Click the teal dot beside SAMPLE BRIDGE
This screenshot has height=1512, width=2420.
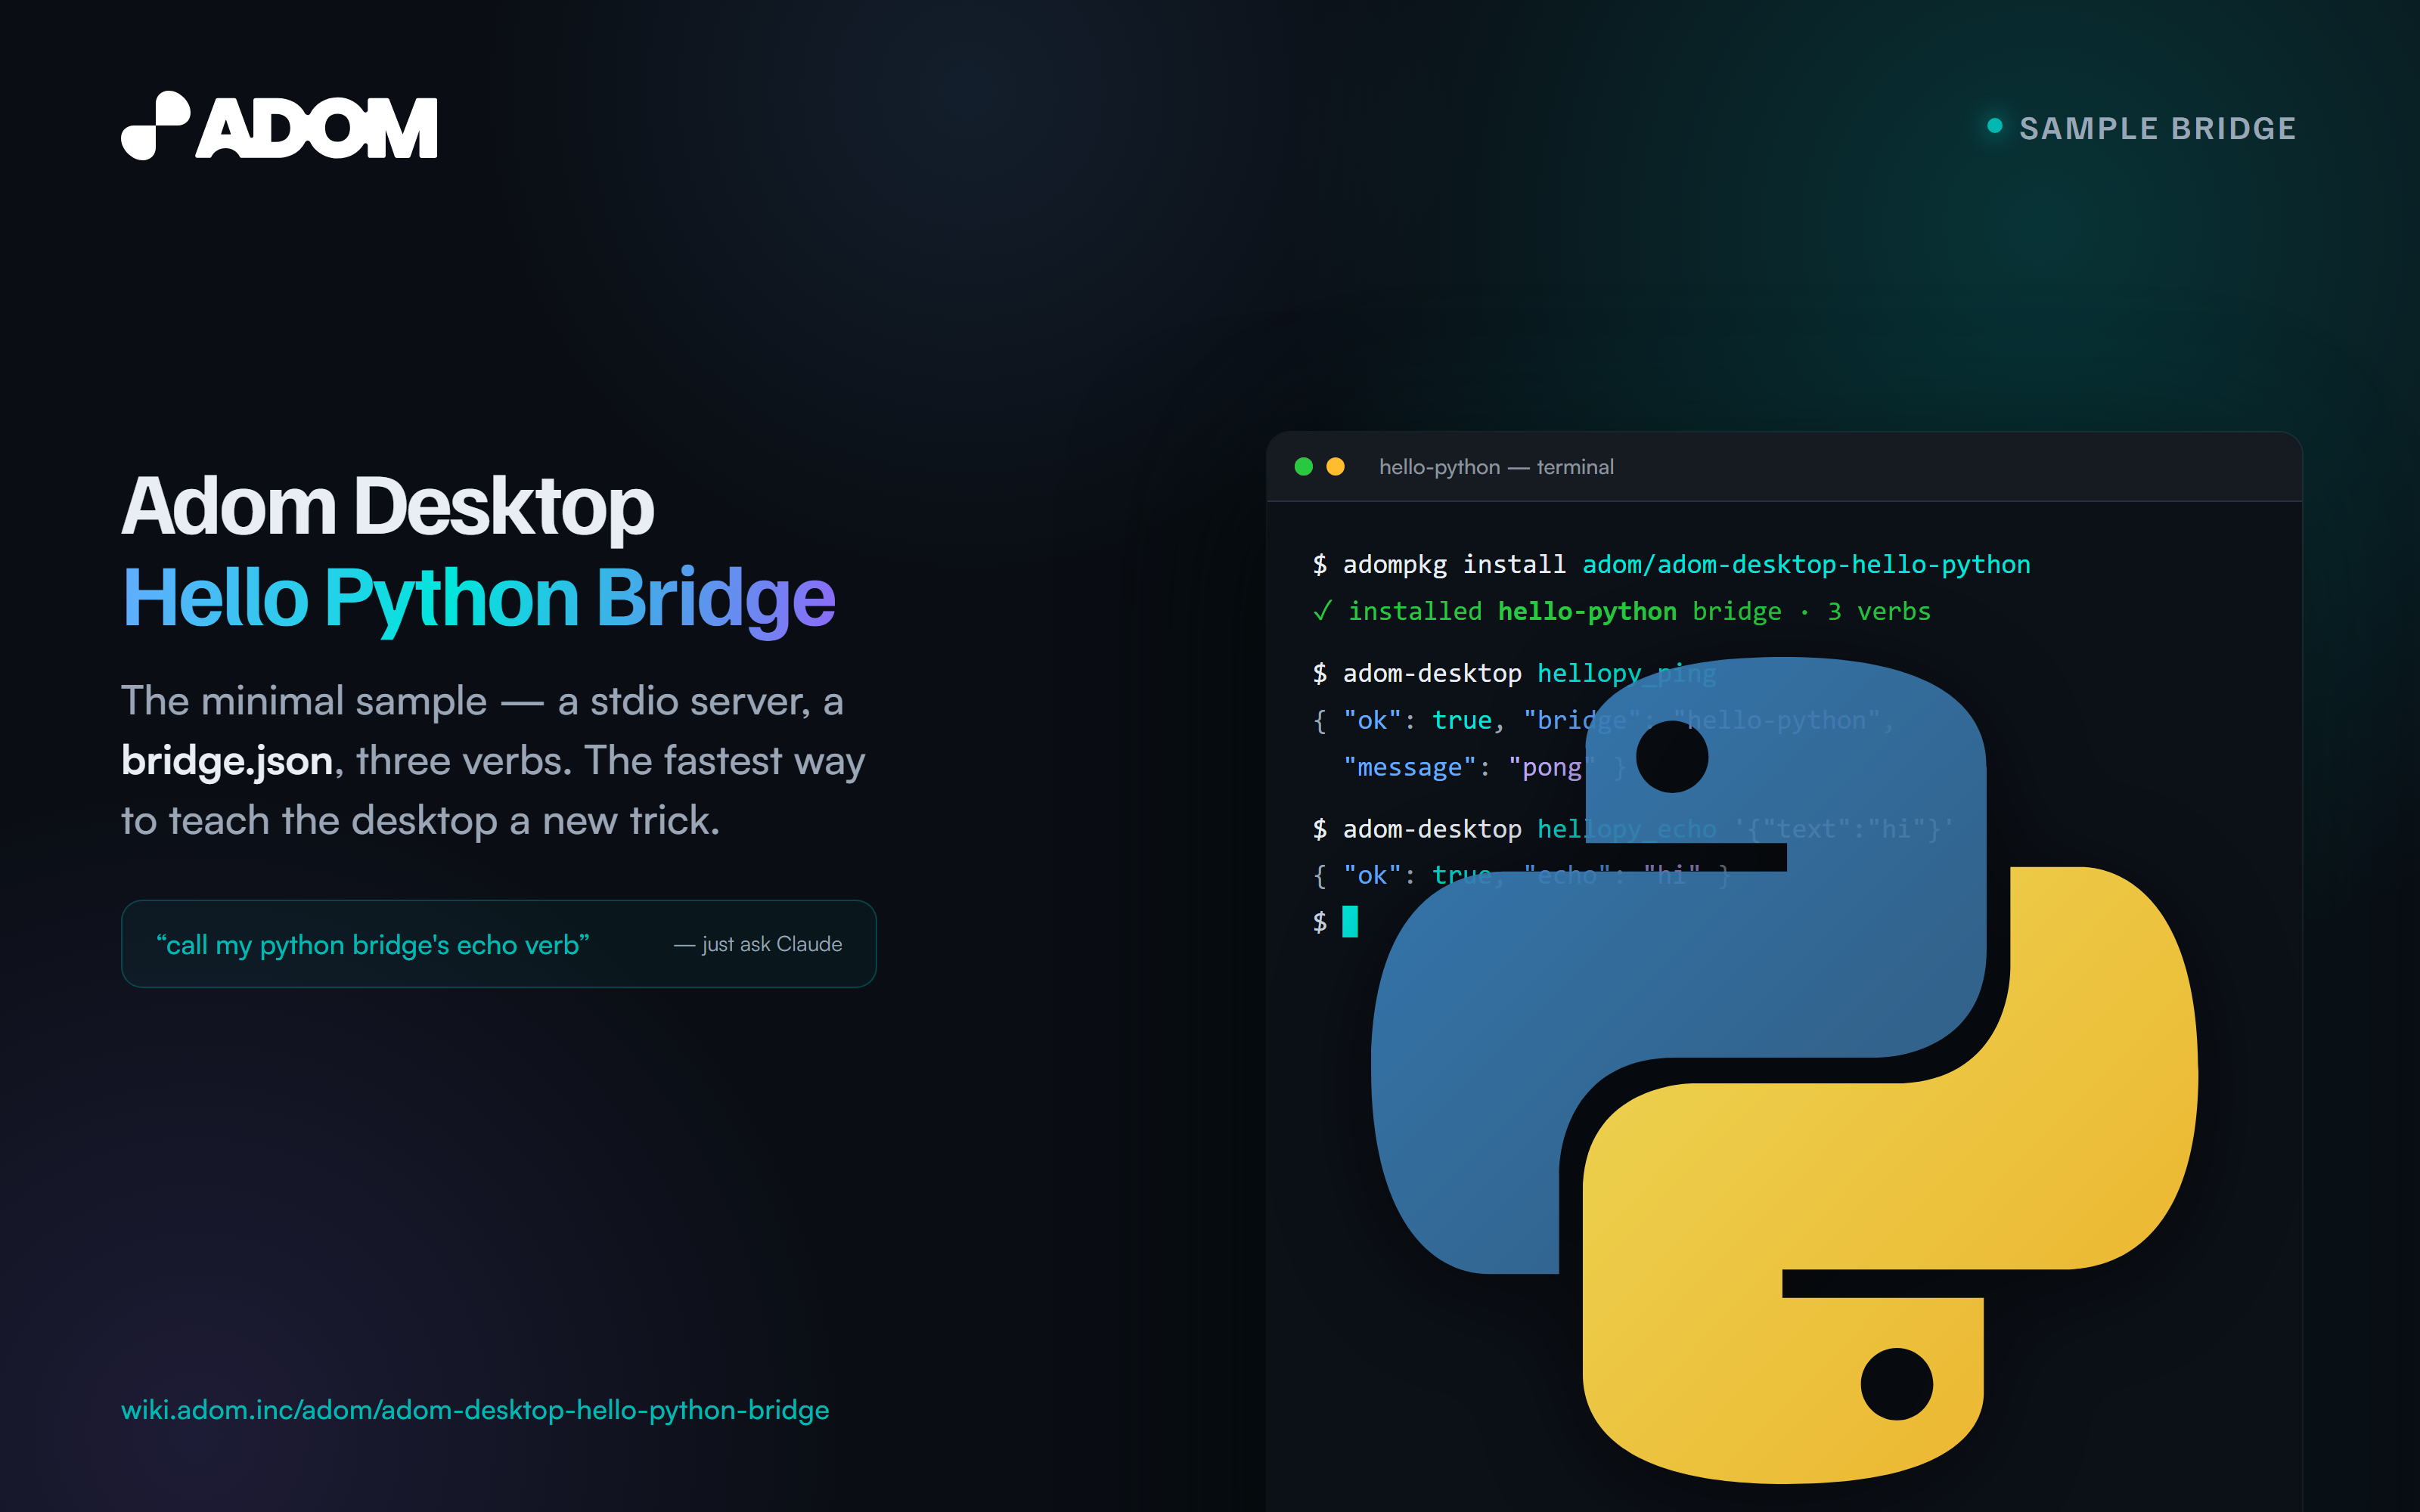1995,126
